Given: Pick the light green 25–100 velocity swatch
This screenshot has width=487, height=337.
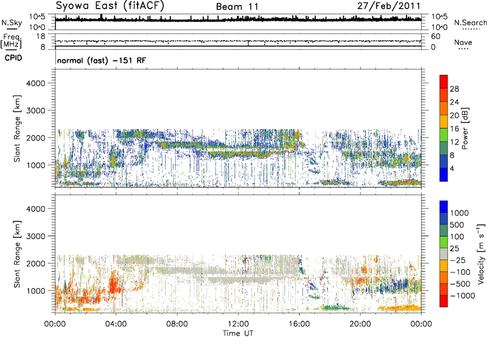Looking at the screenshot, I should point(444,242).
